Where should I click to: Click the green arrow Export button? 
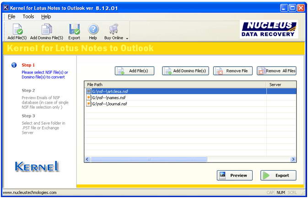pyautogui.click(x=278, y=175)
